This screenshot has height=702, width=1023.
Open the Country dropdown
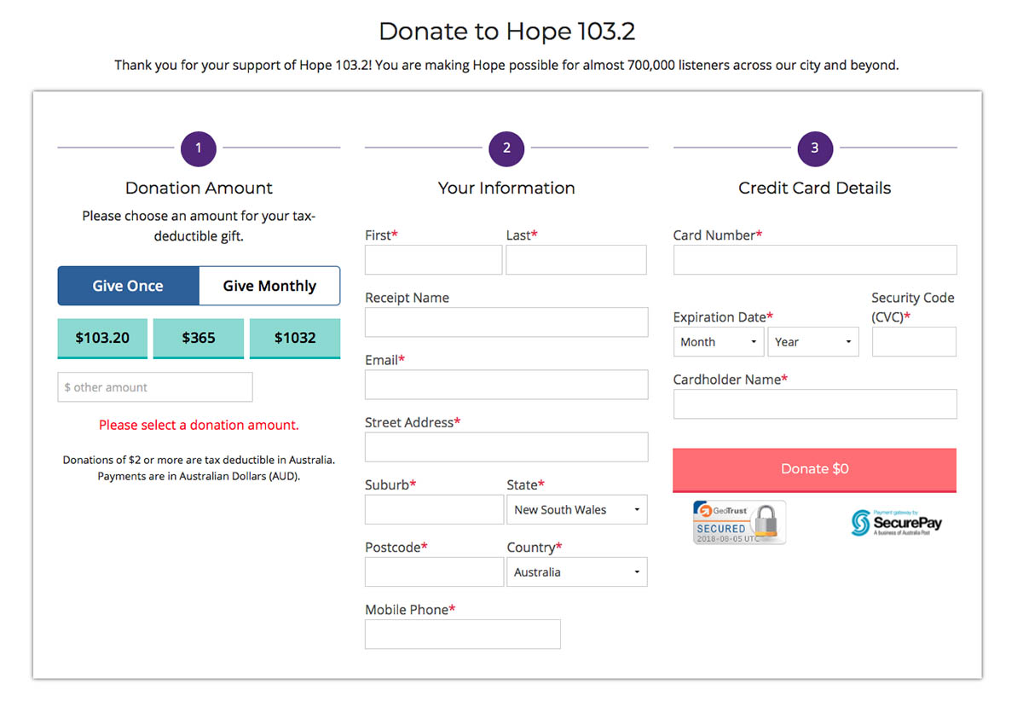point(576,572)
